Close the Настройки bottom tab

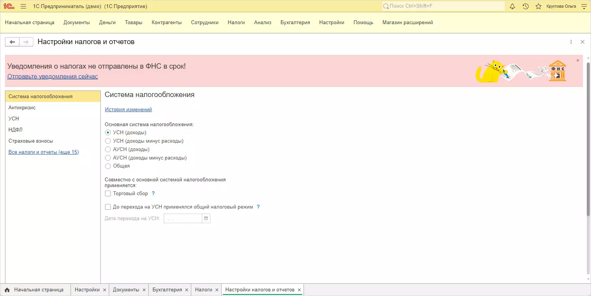point(105,290)
